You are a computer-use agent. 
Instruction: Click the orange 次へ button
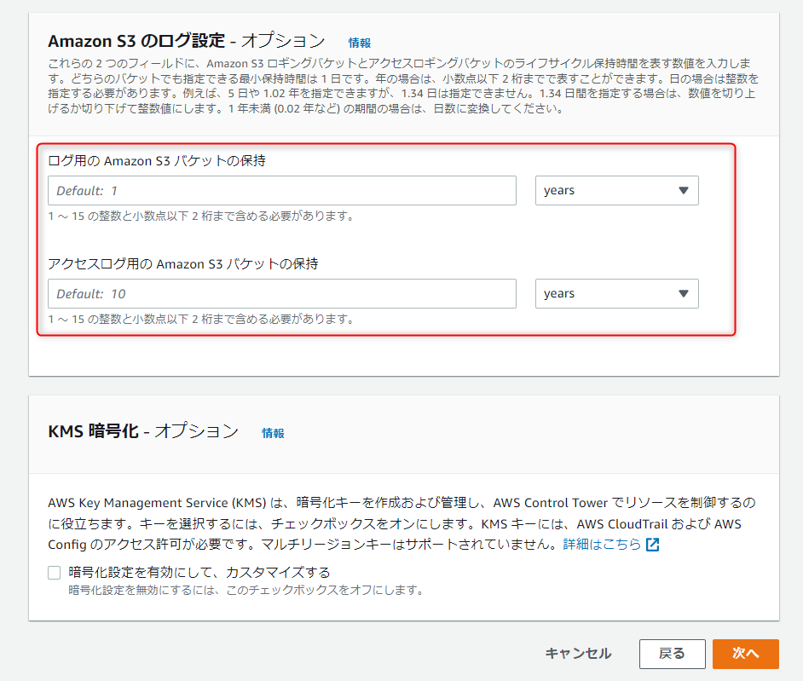[x=746, y=654]
